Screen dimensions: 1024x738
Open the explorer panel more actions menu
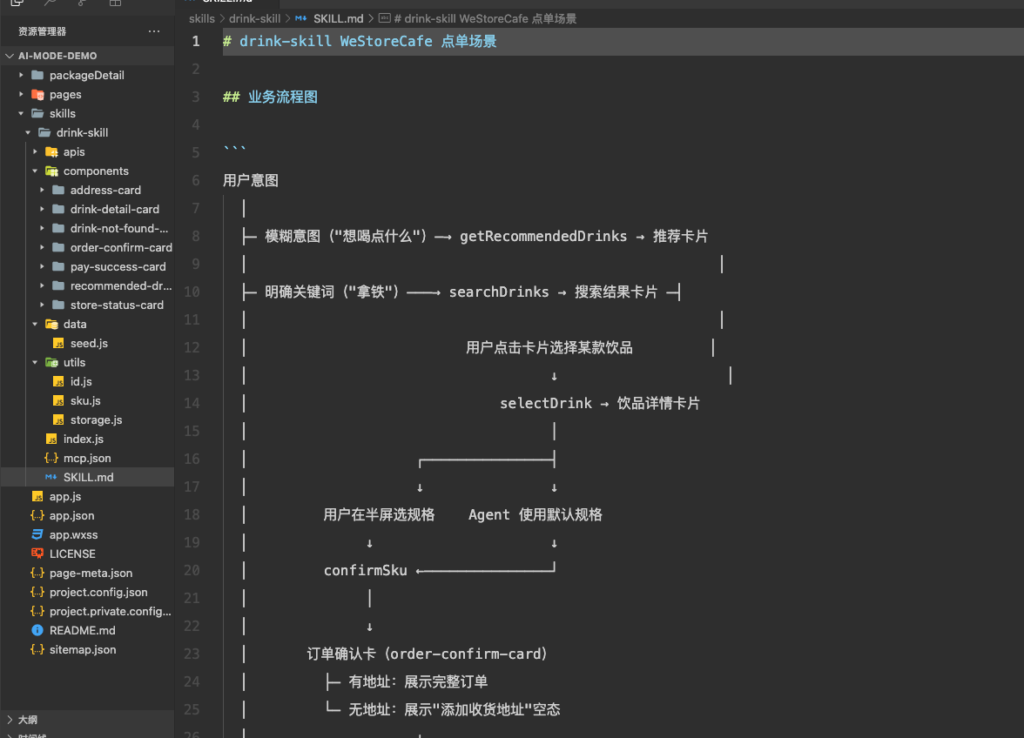pos(154,31)
